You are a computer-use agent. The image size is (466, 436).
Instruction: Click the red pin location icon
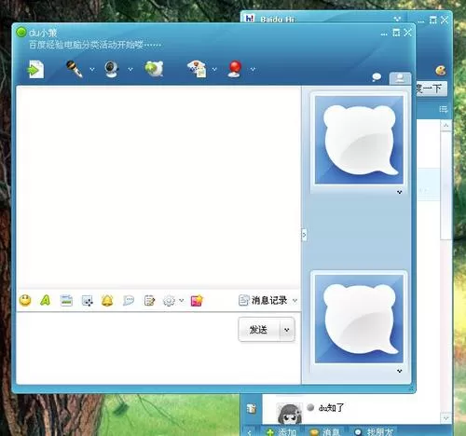click(235, 69)
